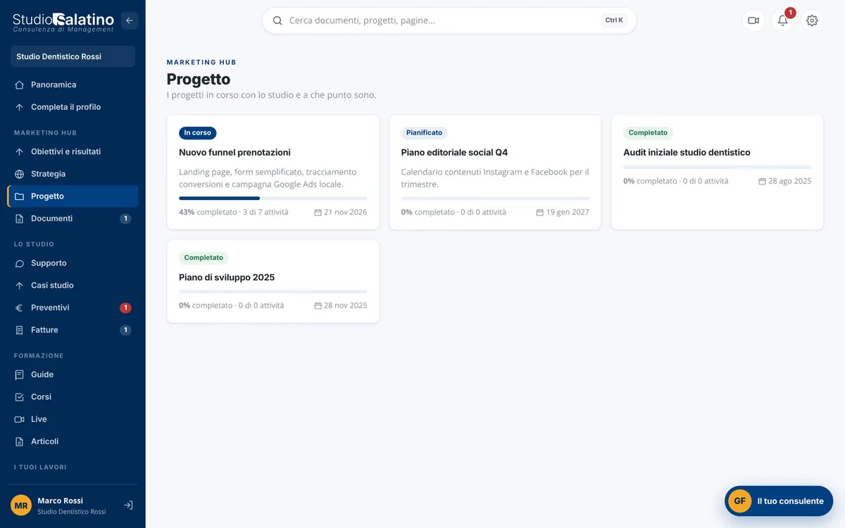Open Piano editoriale social Q4 project

495,172
